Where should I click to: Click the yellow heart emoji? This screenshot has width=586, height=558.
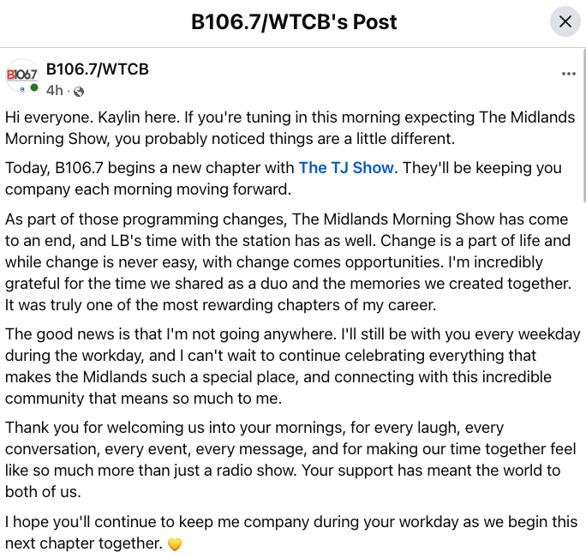coord(175,544)
